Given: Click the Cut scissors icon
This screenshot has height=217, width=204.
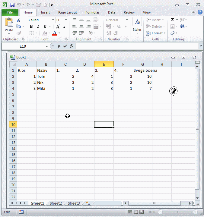Looking at the screenshot, I should [x=18, y=20].
